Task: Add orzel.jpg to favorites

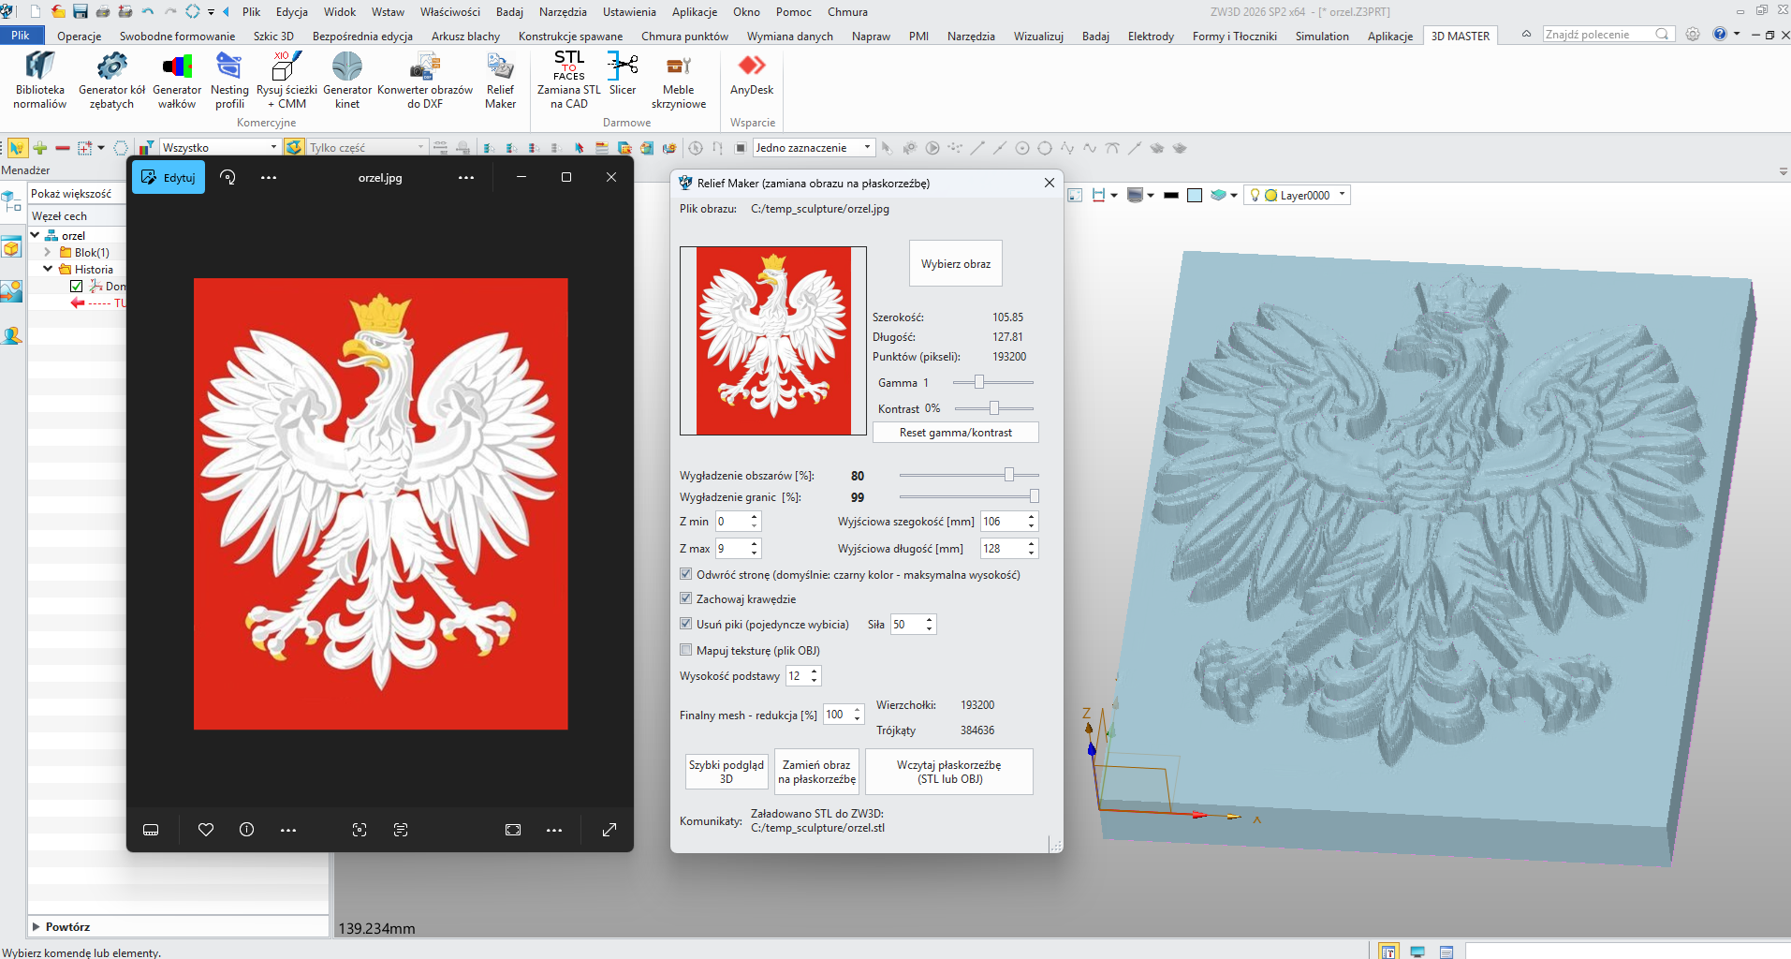Action: pyautogui.click(x=206, y=830)
